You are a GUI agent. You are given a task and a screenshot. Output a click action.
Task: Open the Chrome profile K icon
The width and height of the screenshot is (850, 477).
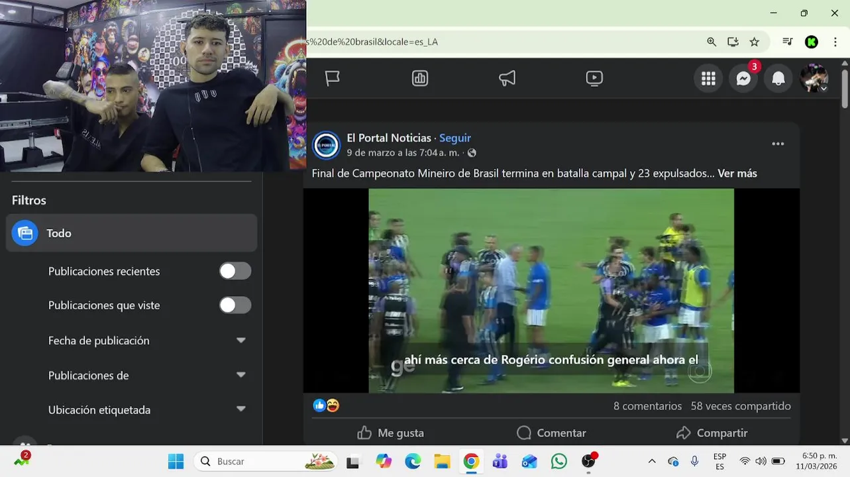click(x=811, y=42)
